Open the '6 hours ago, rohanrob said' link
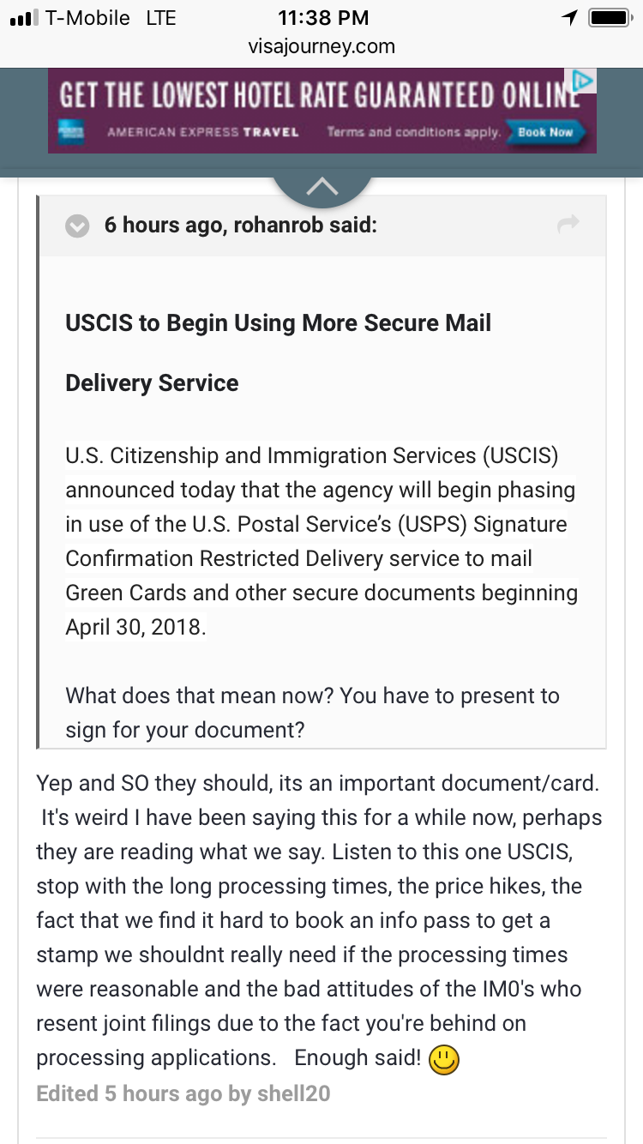The width and height of the screenshot is (643, 1144). pos(241,226)
